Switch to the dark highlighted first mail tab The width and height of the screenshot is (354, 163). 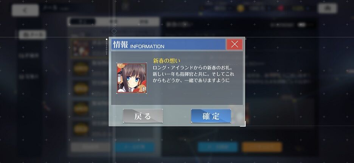(82, 22)
